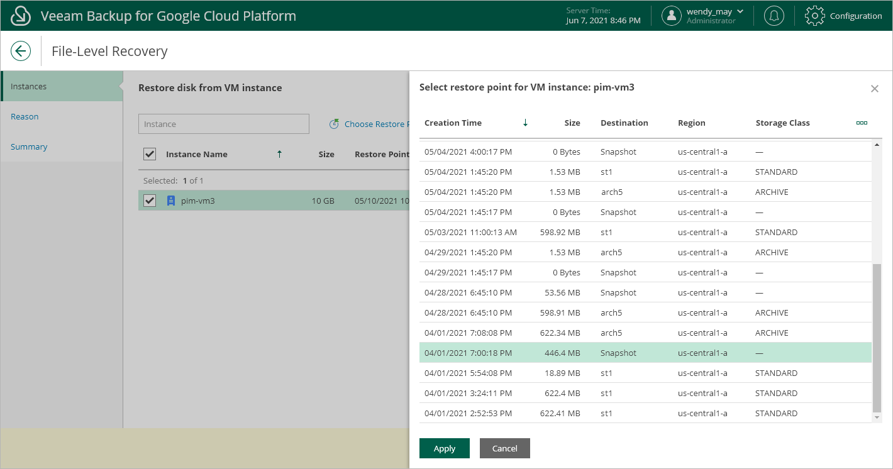
Task: Open the notifications bell icon
Action: click(x=774, y=16)
